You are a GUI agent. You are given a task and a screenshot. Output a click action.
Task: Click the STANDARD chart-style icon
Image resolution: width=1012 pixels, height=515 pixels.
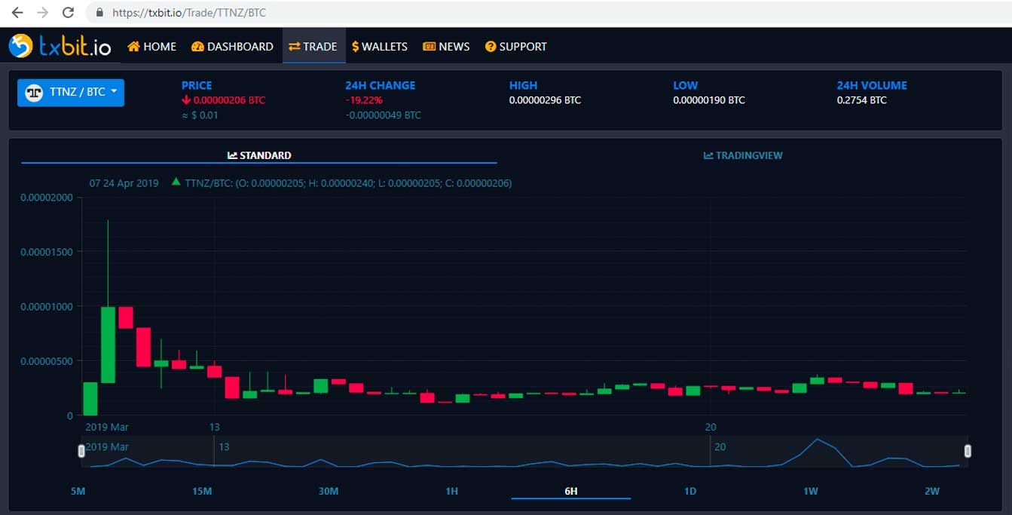232,155
